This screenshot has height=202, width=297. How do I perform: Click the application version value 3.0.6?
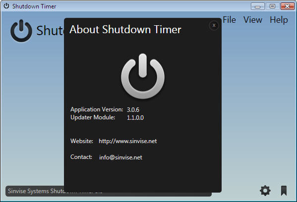pos(133,110)
